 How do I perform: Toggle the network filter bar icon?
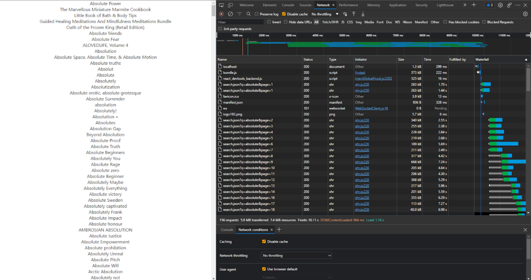(240, 14)
